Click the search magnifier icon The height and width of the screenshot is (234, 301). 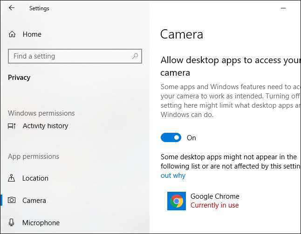(x=135, y=56)
